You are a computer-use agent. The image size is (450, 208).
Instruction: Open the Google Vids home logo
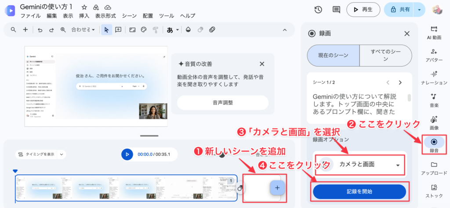pyautogui.click(x=10, y=11)
